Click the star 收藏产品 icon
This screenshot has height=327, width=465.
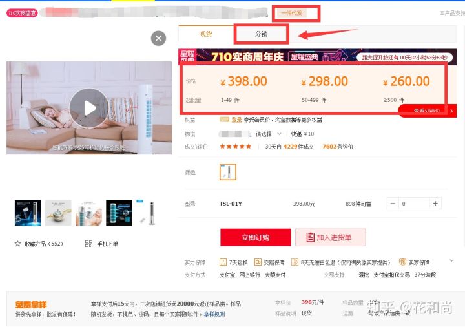(x=18, y=244)
